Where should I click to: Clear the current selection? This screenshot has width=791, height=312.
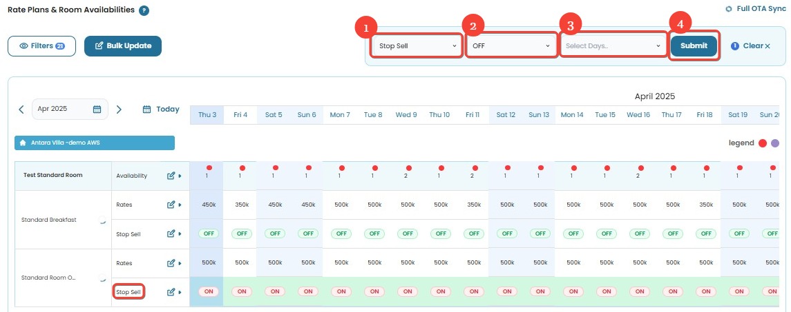(x=756, y=45)
